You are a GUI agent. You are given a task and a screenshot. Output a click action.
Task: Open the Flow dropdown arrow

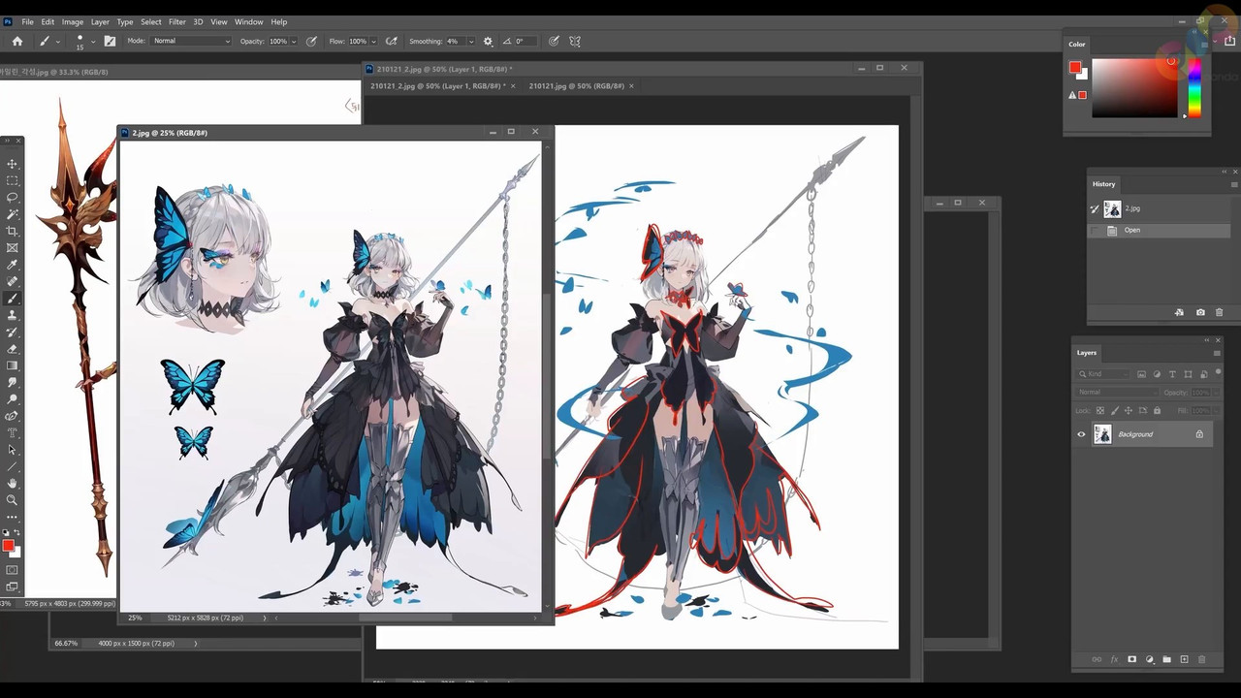click(x=374, y=41)
